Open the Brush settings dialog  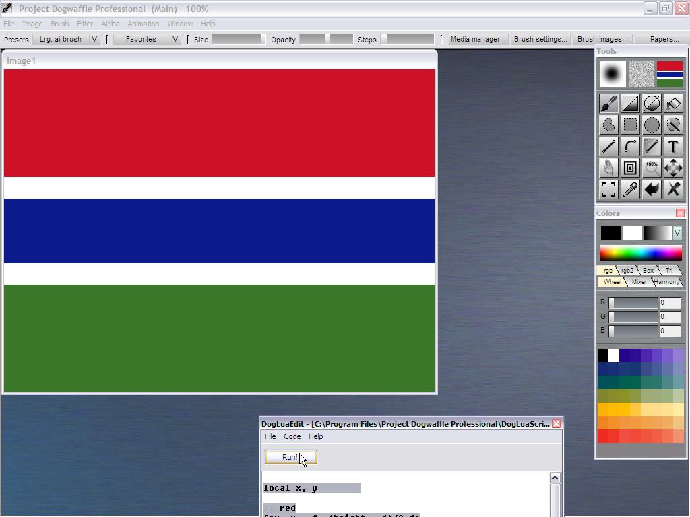540,39
